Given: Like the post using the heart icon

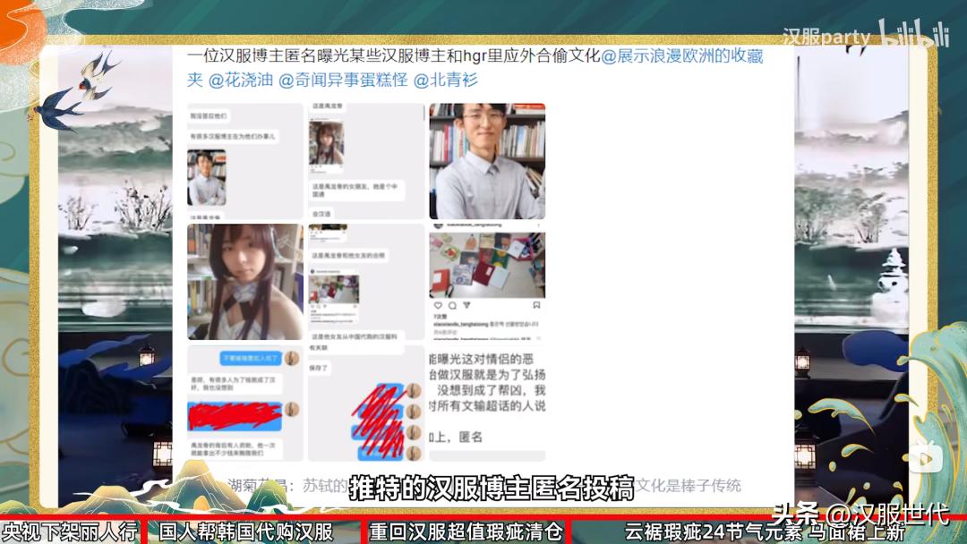Looking at the screenshot, I should (x=438, y=305).
